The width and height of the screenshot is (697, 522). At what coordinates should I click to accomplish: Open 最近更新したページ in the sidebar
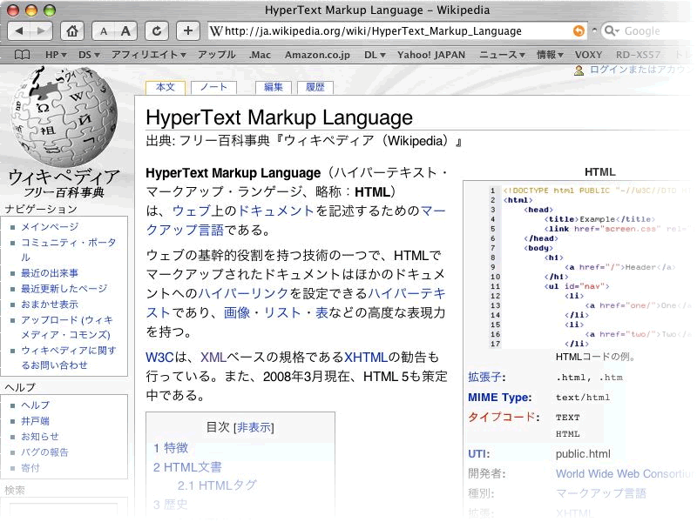(x=64, y=289)
